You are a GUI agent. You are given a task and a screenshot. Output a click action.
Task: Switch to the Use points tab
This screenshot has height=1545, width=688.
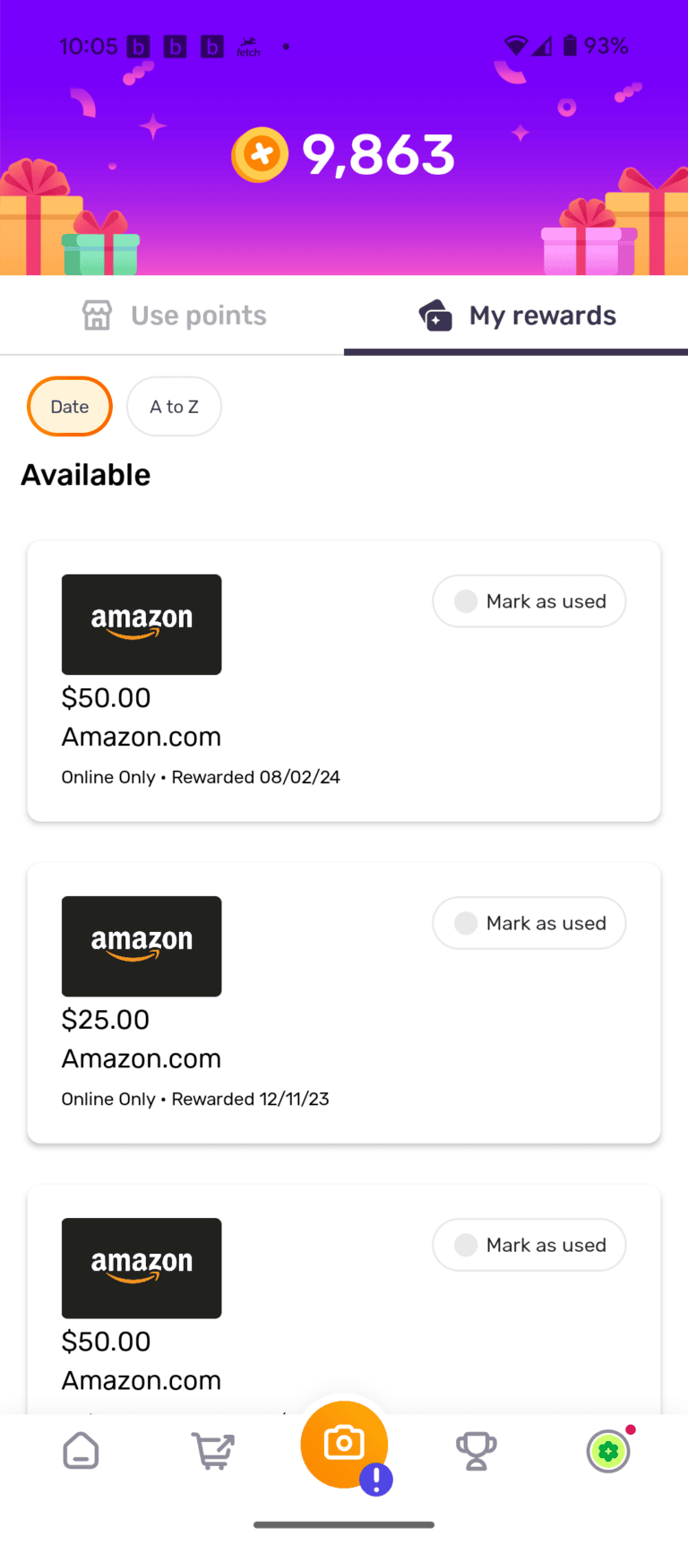(174, 315)
